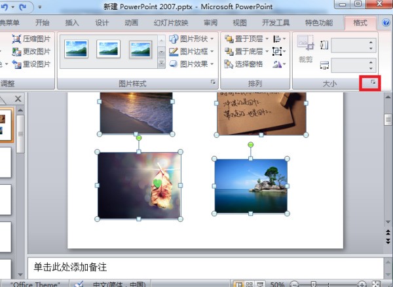Expand the 图片形状 picture shape dropdown
Image resolution: width=393 pixels, height=287 pixels.
[213, 39]
